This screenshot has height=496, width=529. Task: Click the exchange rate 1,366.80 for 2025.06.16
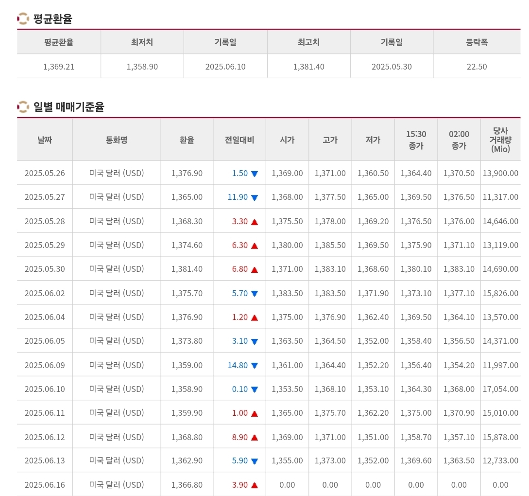pyautogui.click(x=187, y=485)
